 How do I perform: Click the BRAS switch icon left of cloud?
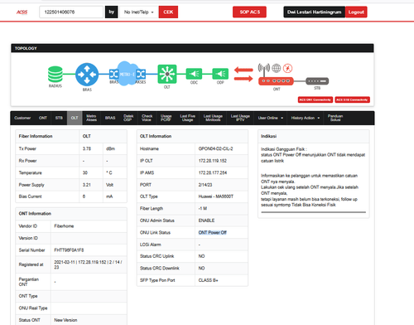point(113,74)
